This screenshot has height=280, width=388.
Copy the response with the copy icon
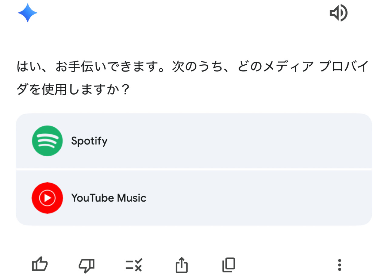point(229,265)
